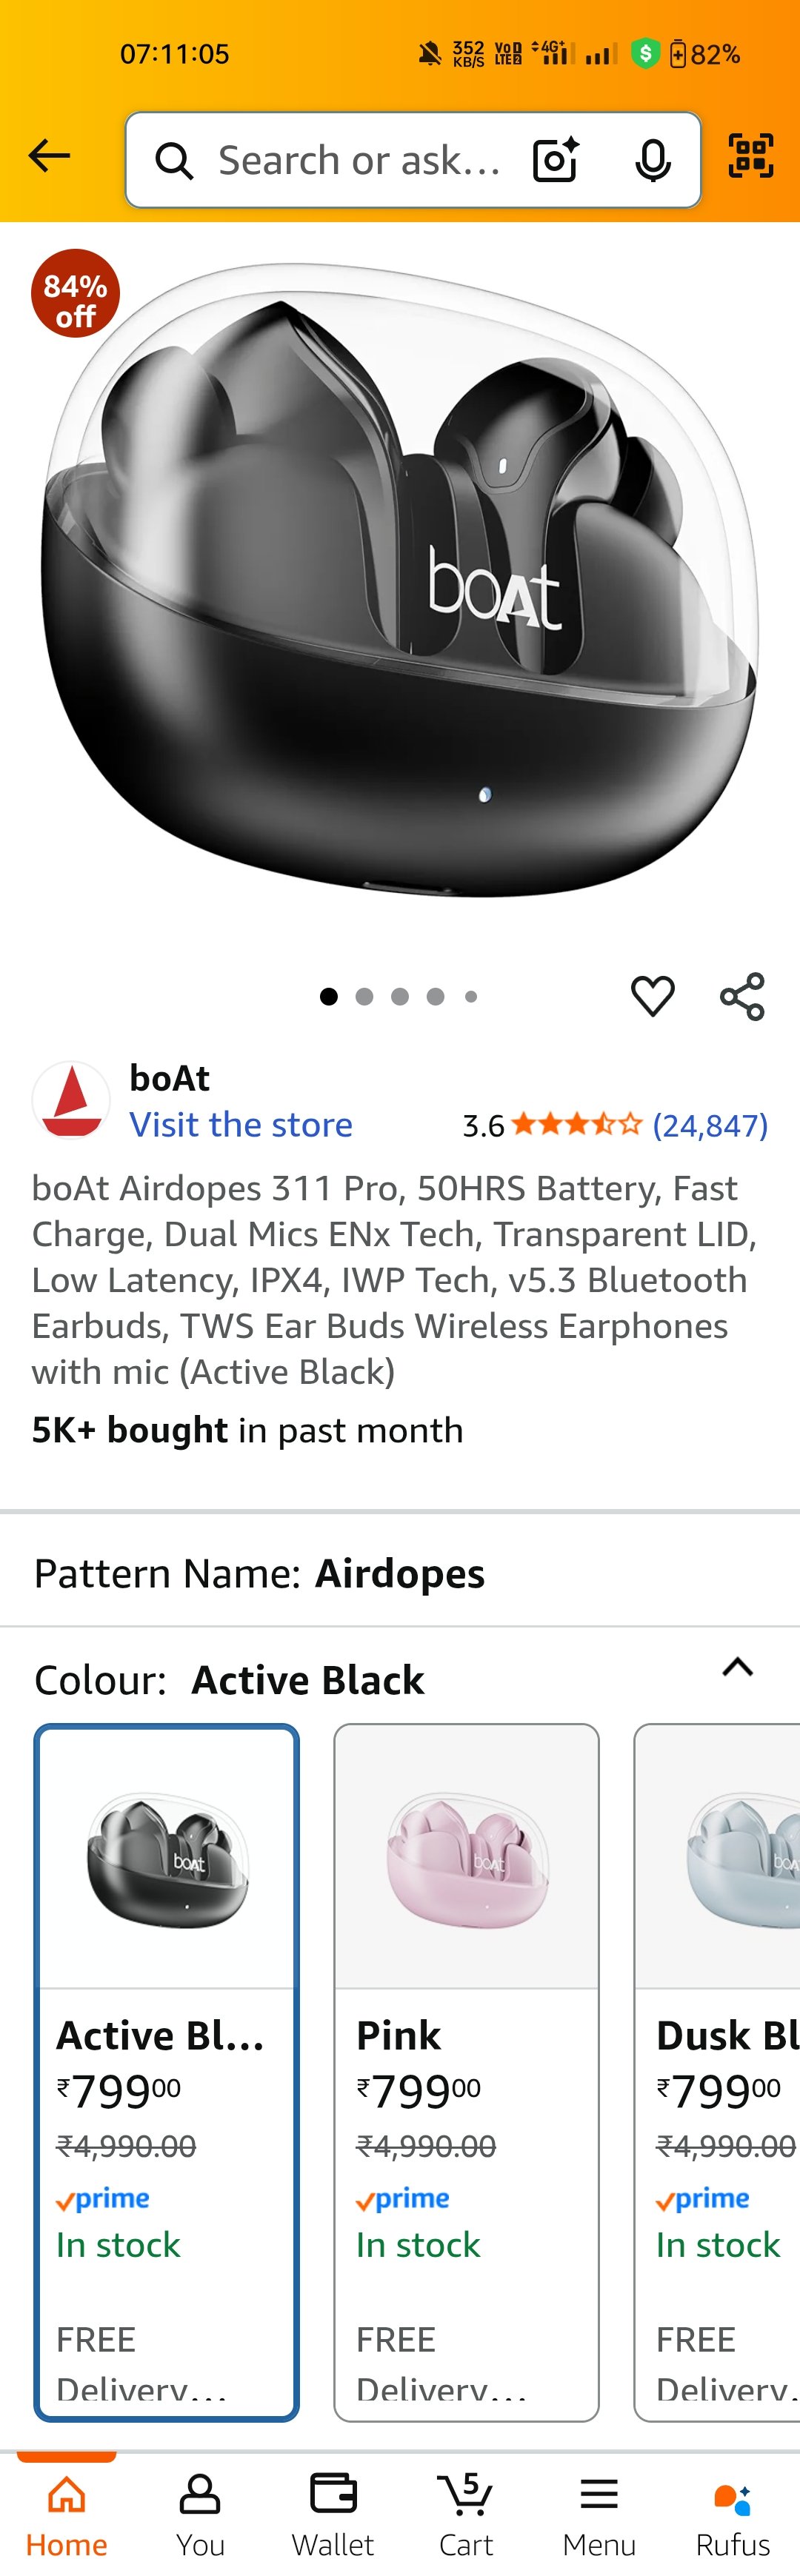Viewport: 800px width, 2576px height.
Task: Tap the back arrow icon
Action: point(49,156)
